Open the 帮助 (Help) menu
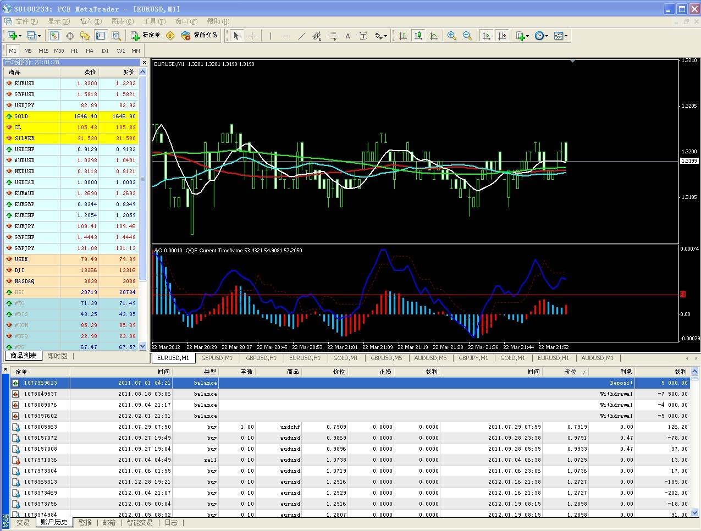Viewport: 701px width, 531px height. point(218,21)
